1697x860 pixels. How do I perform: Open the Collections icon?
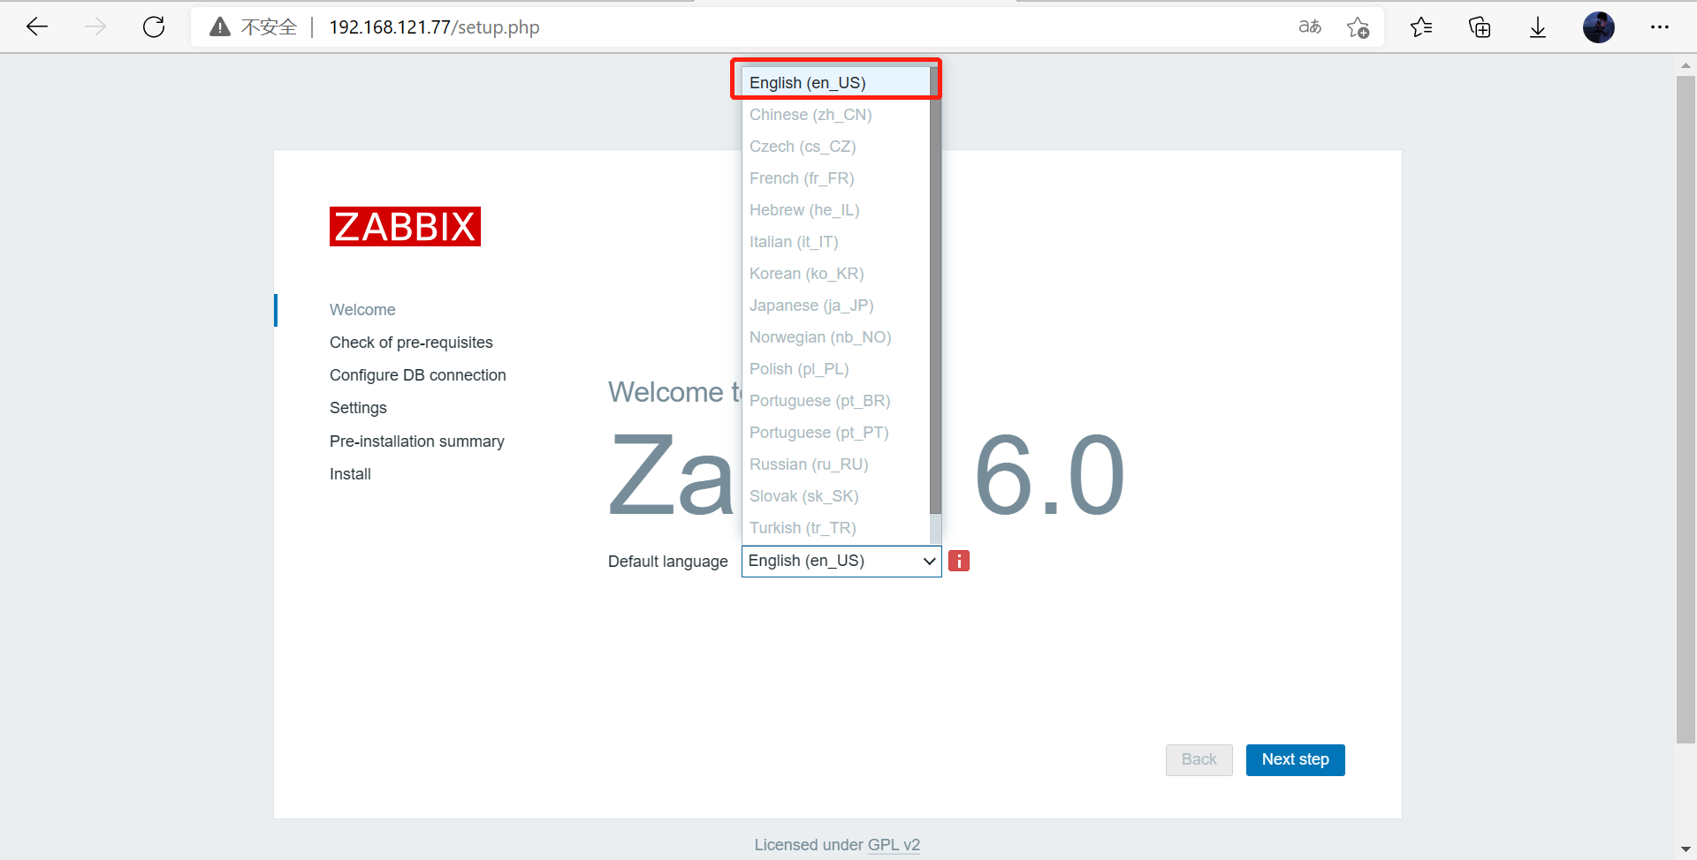coord(1480,27)
